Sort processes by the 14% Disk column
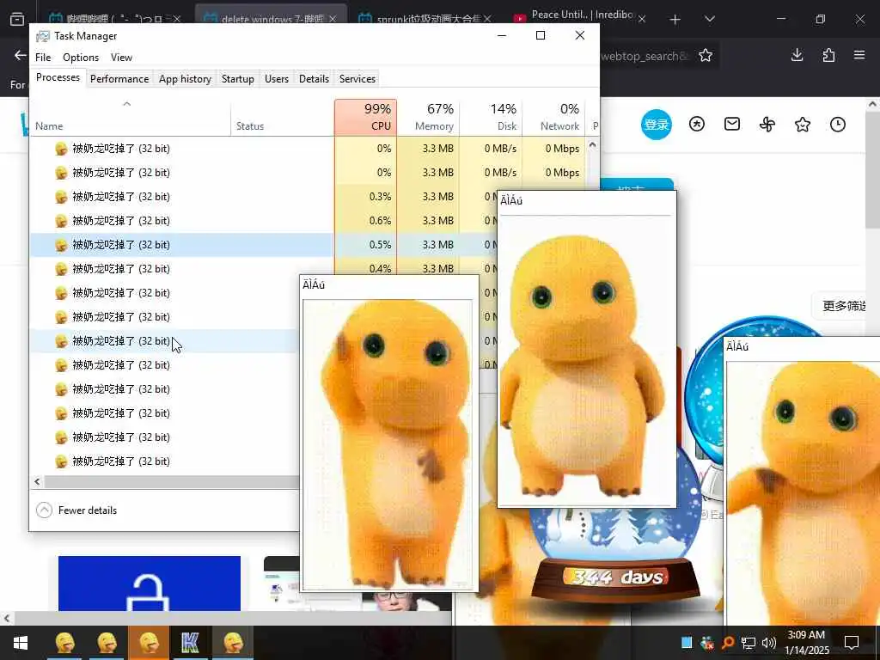The width and height of the screenshot is (880, 660). coord(491,117)
